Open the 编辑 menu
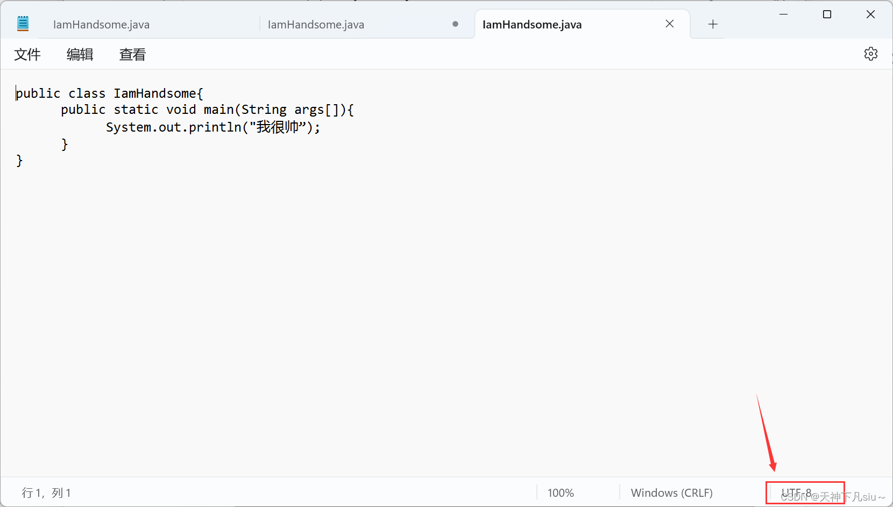Image resolution: width=893 pixels, height=507 pixels. (80, 54)
